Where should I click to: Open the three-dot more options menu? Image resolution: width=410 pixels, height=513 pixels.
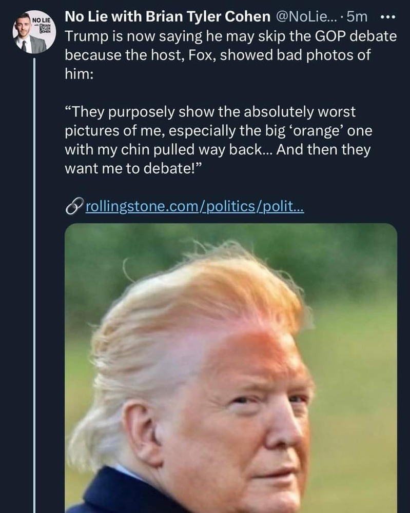(388, 16)
